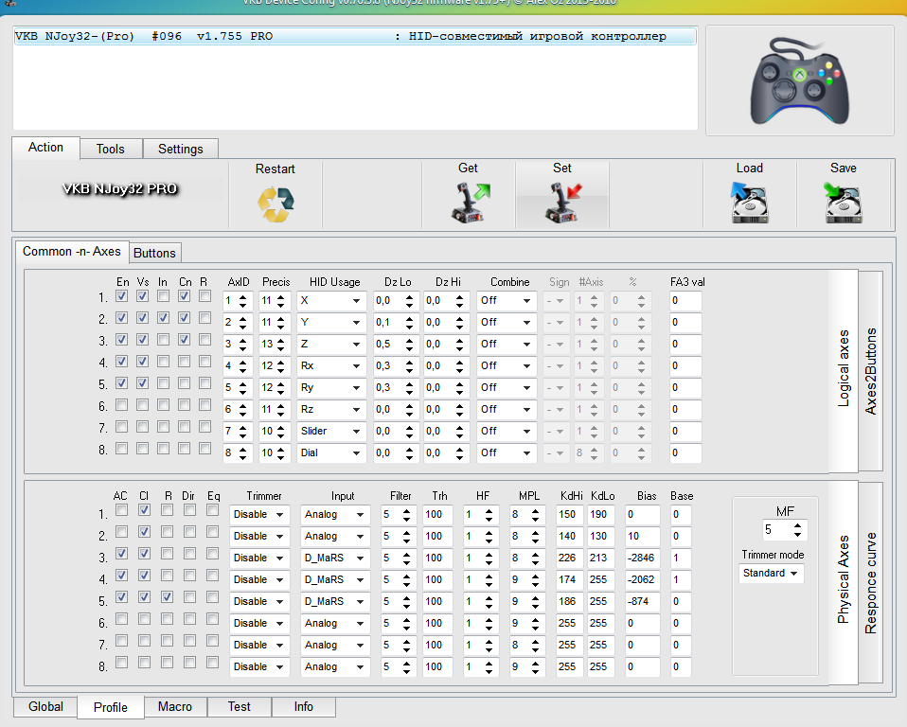The image size is (907, 727).
Task: Open Input dropdown for physical axis 3
Action: (x=335, y=559)
